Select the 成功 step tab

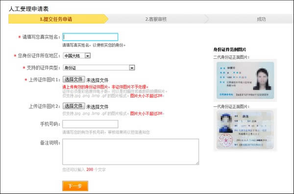[261, 19]
